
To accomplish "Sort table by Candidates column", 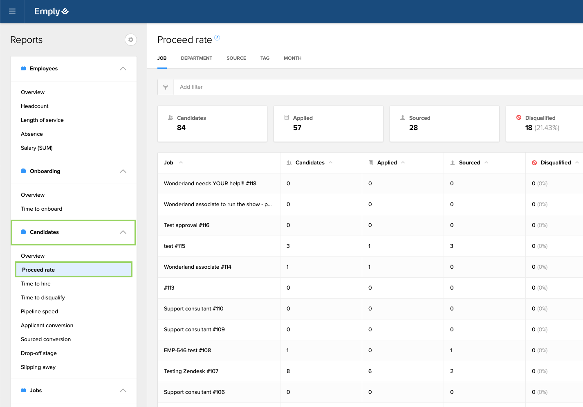I will [x=310, y=163].
